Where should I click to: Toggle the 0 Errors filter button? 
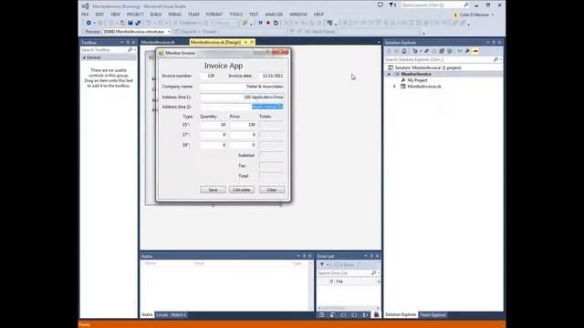coord(344,264)
